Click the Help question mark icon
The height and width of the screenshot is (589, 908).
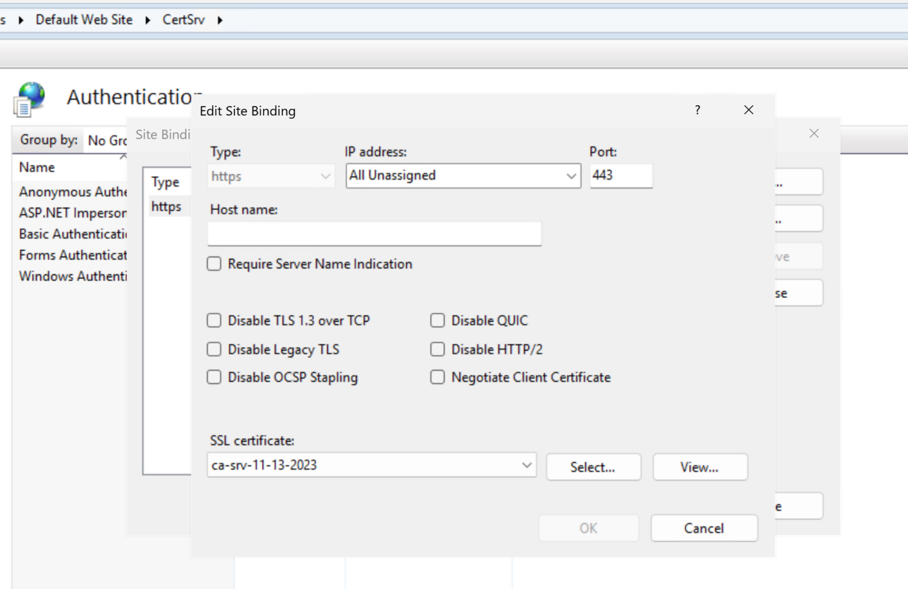tap(697, 110)
